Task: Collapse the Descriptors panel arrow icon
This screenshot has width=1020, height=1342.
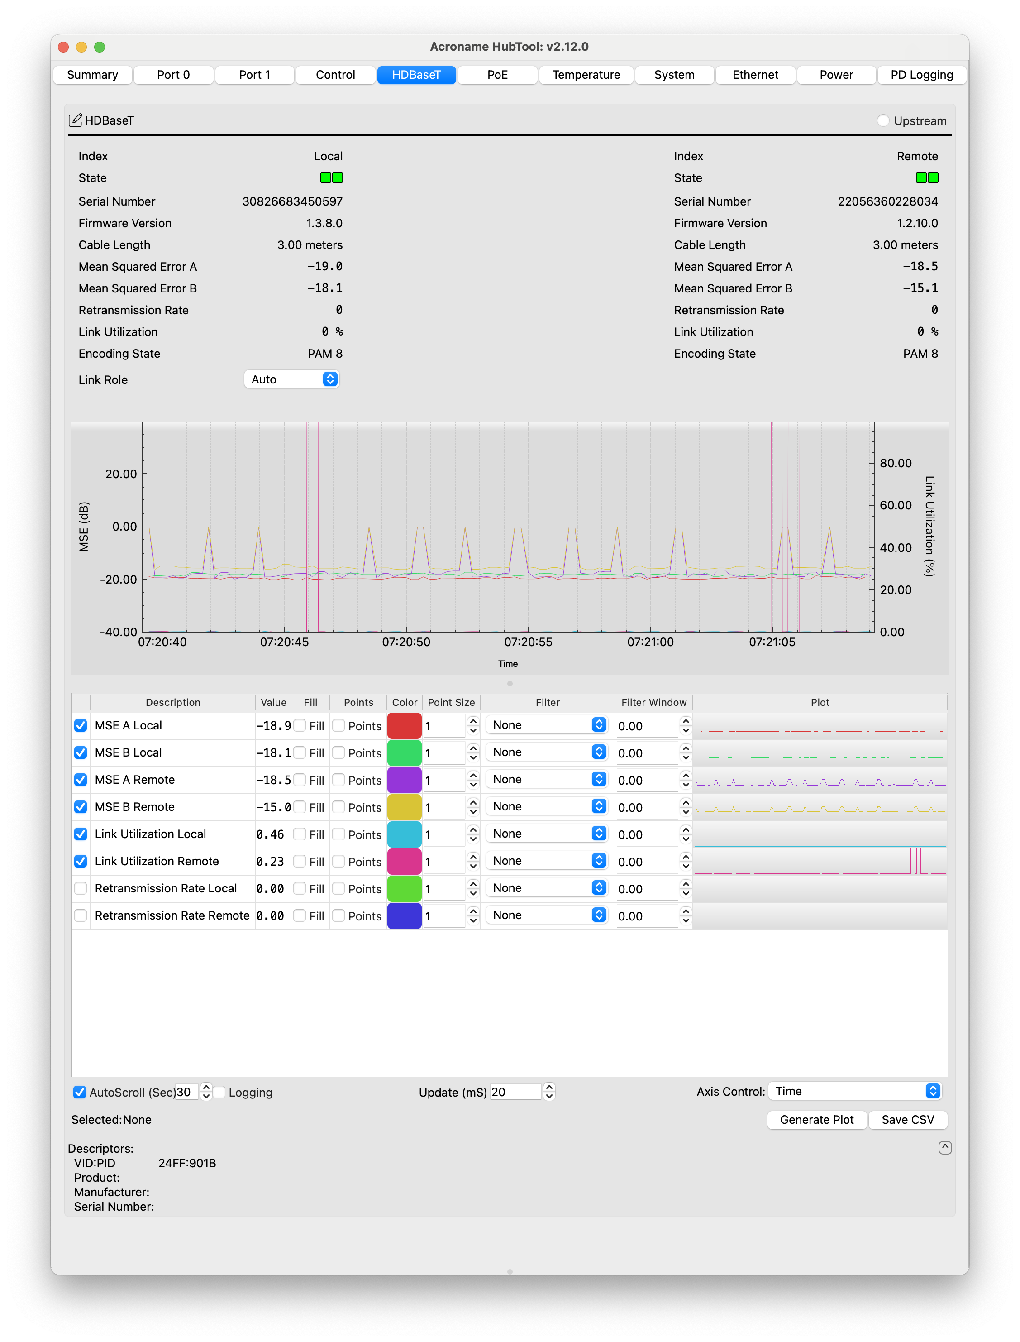Action: (x=945, y=1147)
